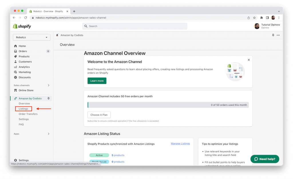Click the Choose A Plan button
Image resolution: width=293 pixels, height=179 pixels.
[99, 115]
